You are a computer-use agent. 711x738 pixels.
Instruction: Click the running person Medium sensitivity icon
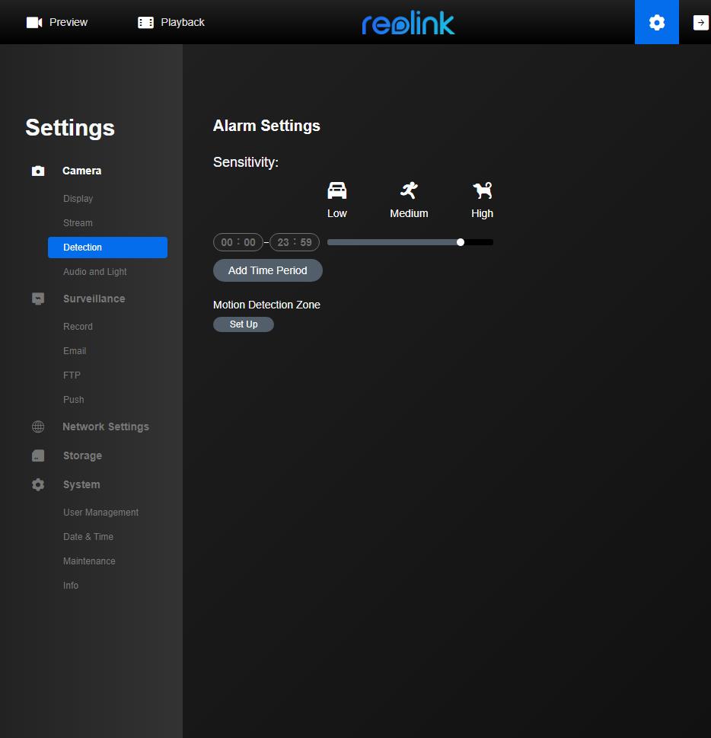point(409,190)
